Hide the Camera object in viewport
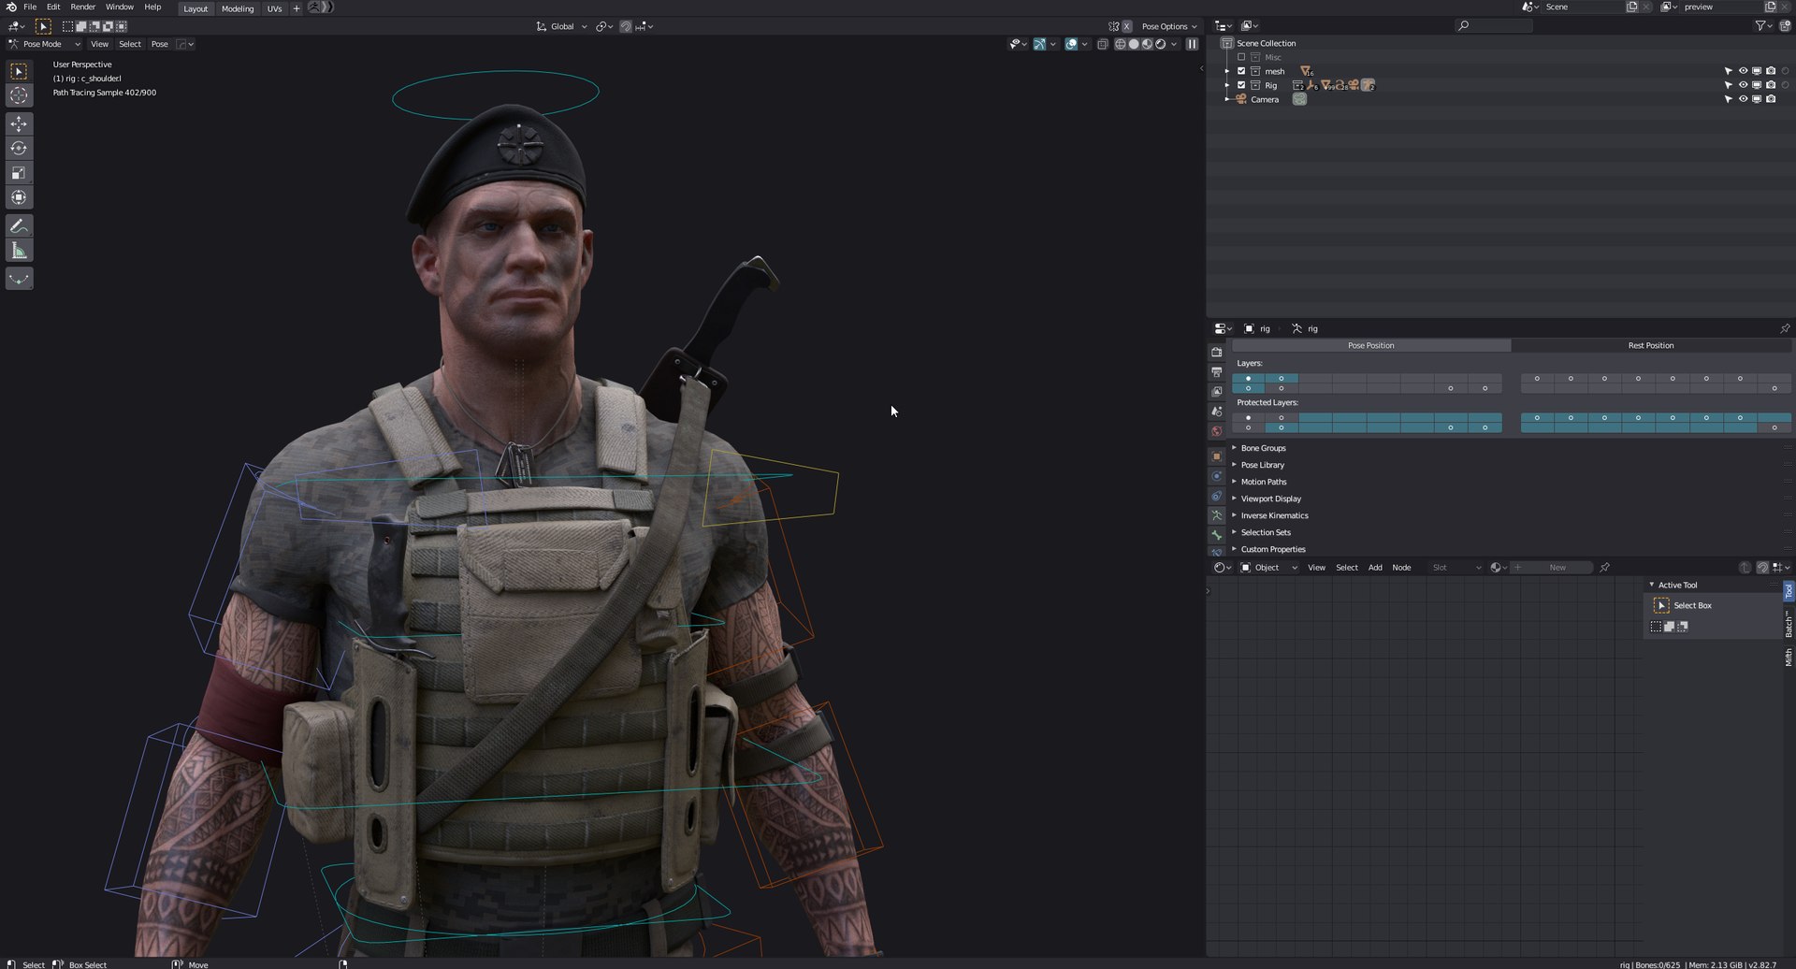 click(x=1743, y=99)
